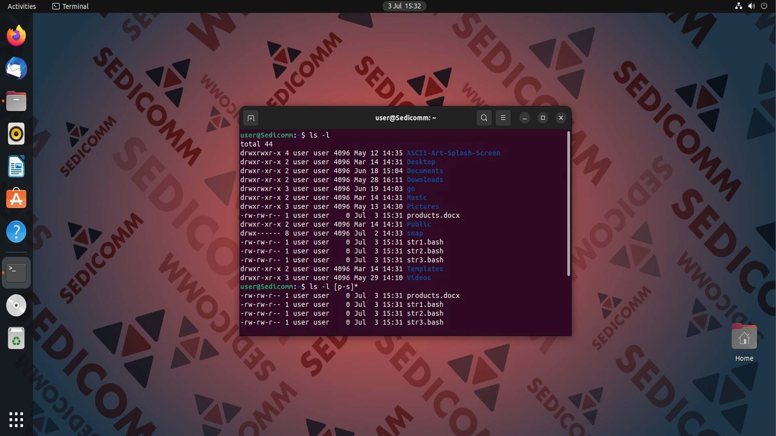The image size is (776, 436).
Task: Open the Home folder desktop icon
Action: (744, 343)
